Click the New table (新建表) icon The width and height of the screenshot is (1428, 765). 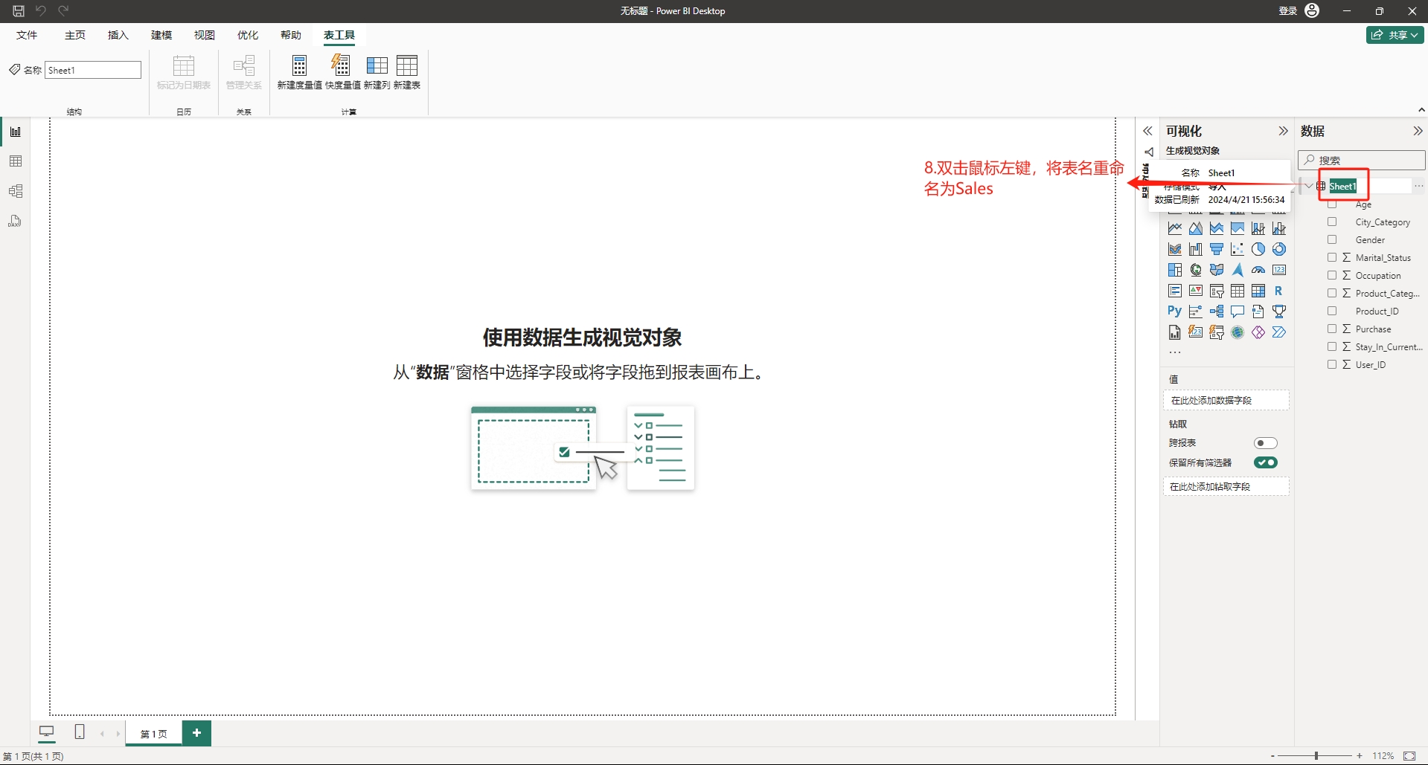[x=407, y=65]
